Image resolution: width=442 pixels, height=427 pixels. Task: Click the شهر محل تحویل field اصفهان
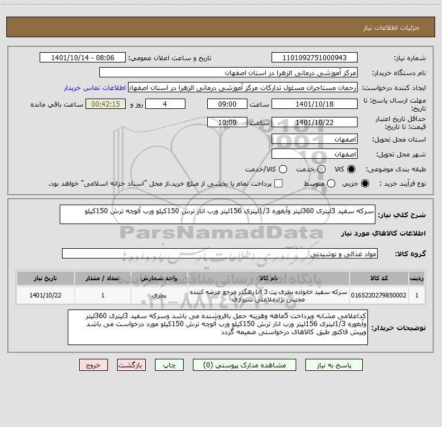pyautogui.click(x=315, y=154)
